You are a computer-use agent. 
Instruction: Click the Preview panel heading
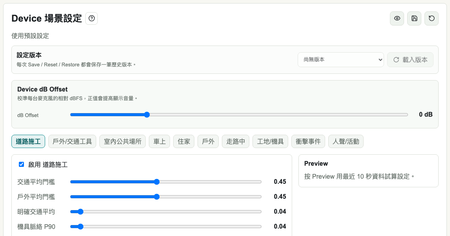[316, 164]
